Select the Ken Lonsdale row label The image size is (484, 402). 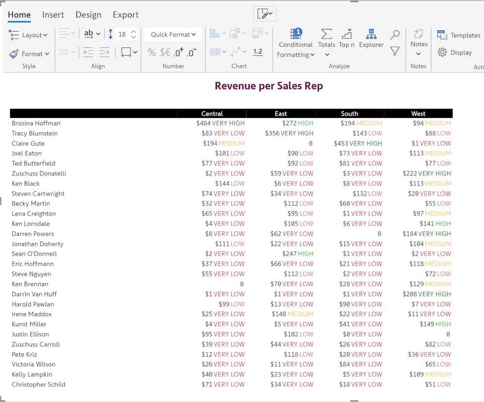30,224
